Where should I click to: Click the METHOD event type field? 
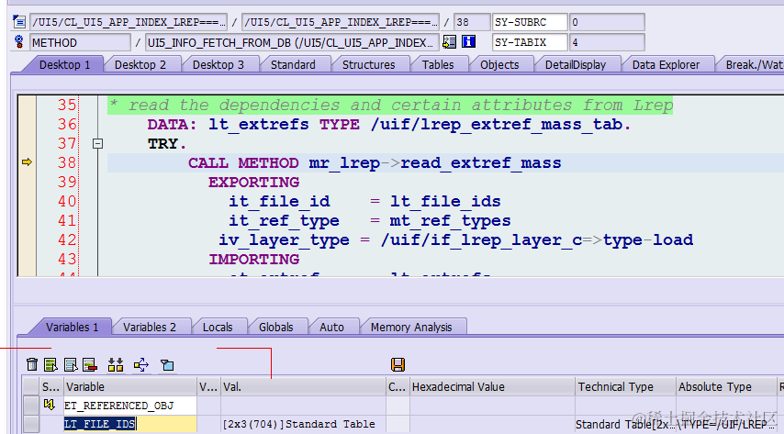tap(80, 42)
